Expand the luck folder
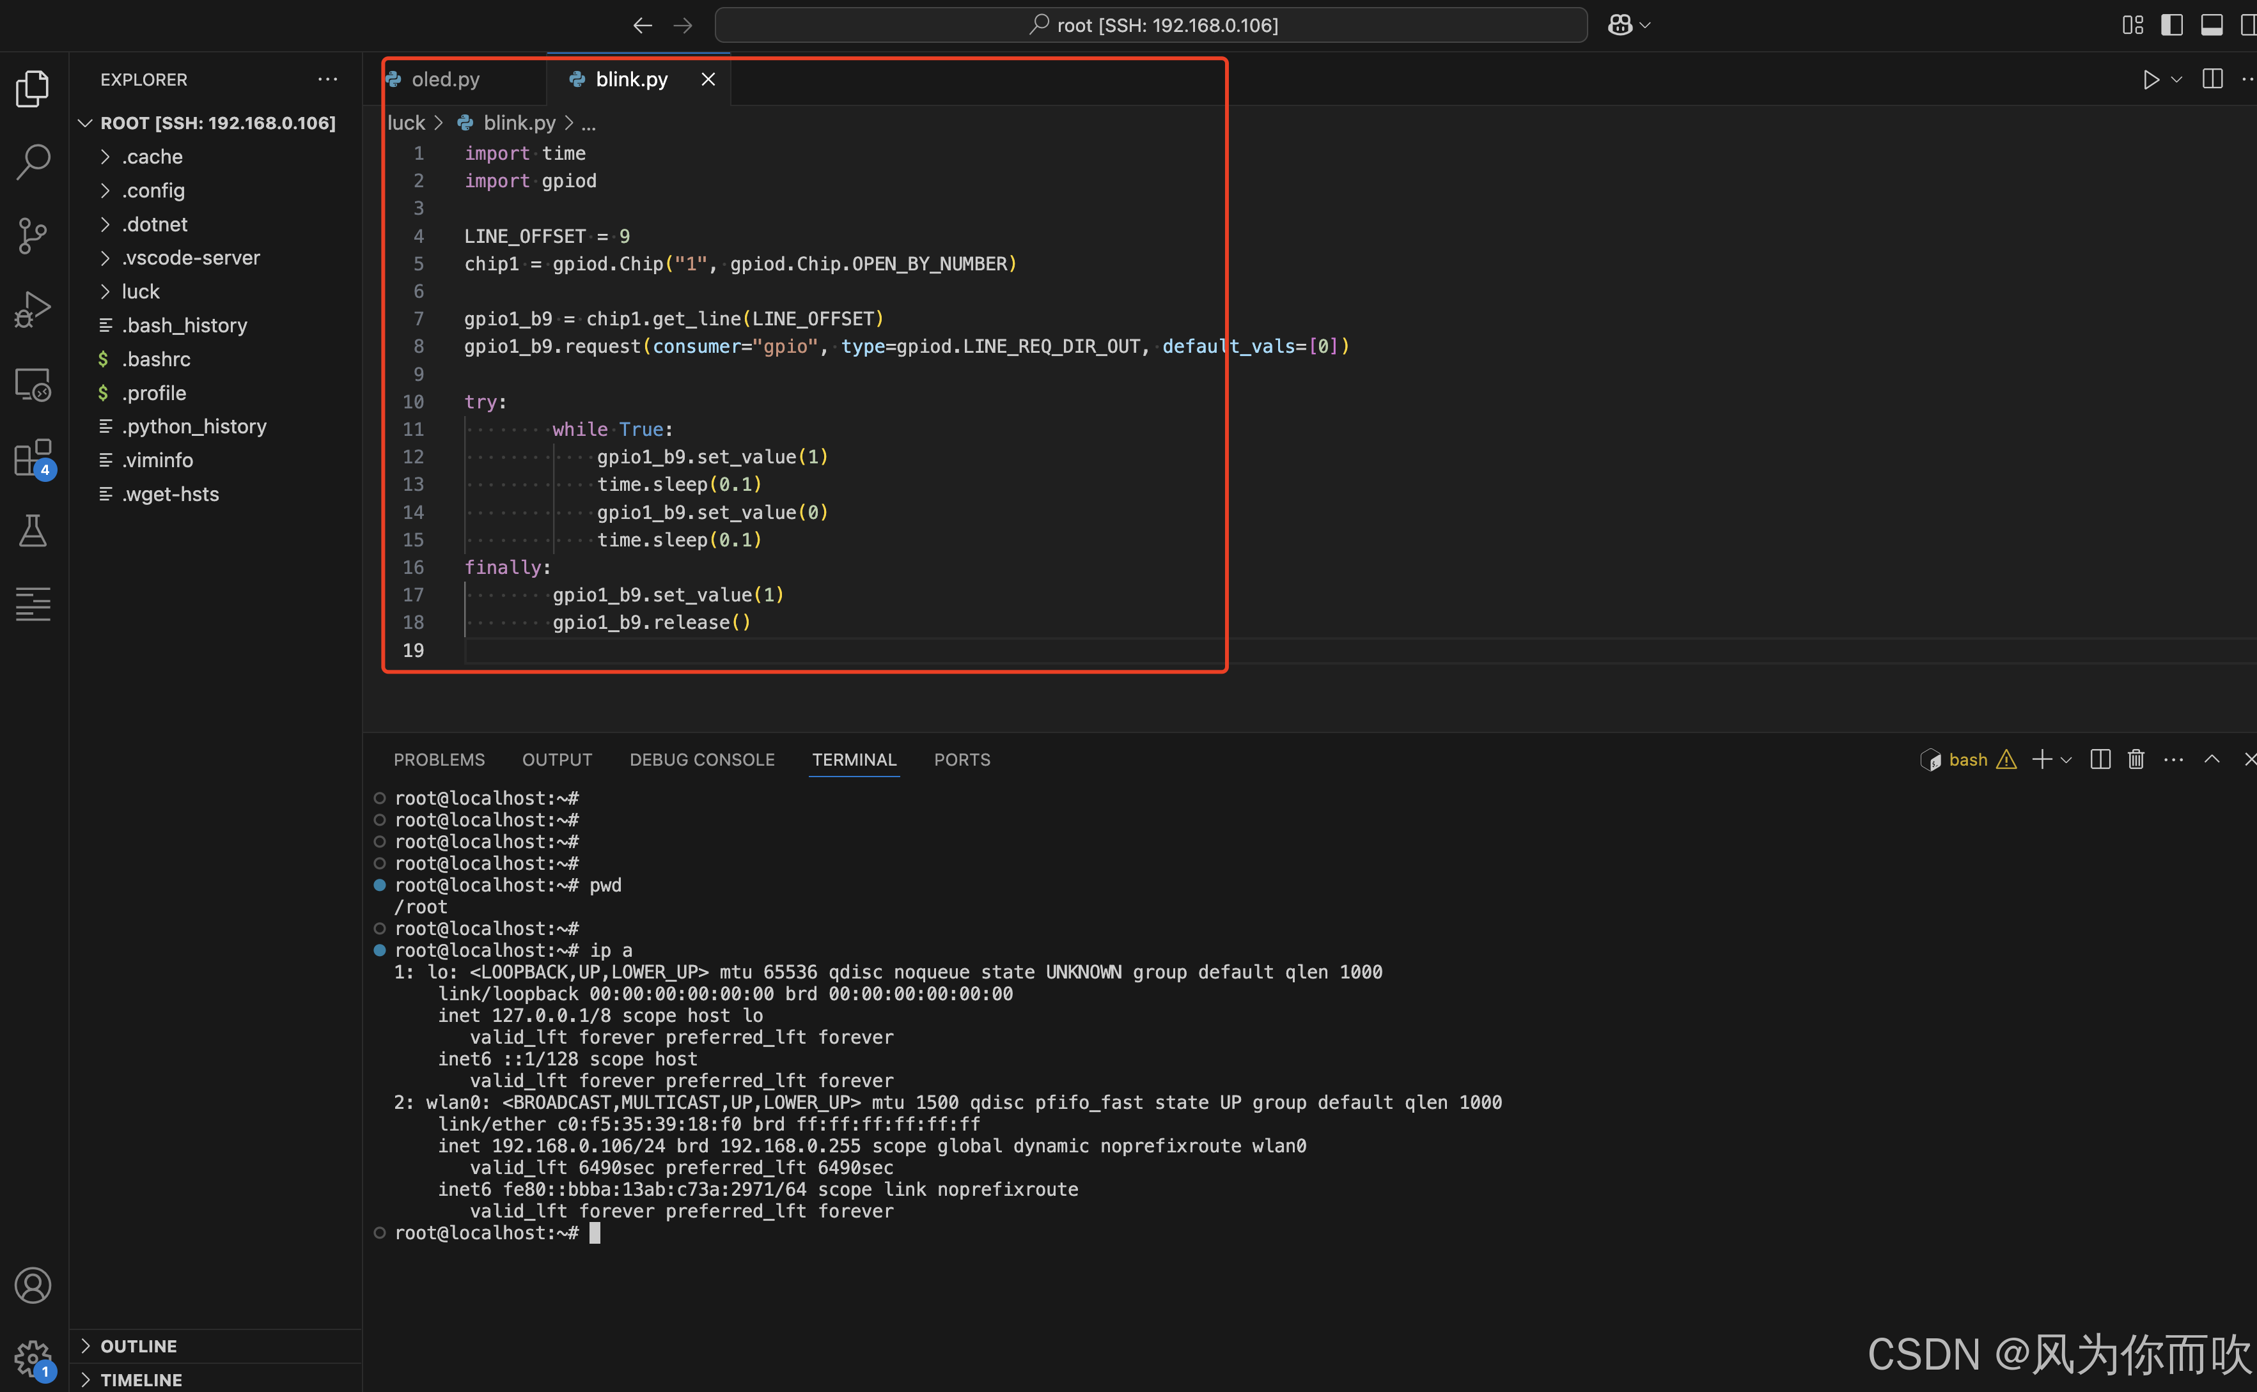The width and height of the screenshot is (2257, 1392). click(140, 292)
